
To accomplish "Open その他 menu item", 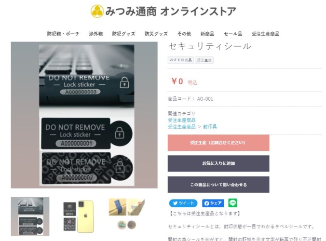I will coord(184,34).
